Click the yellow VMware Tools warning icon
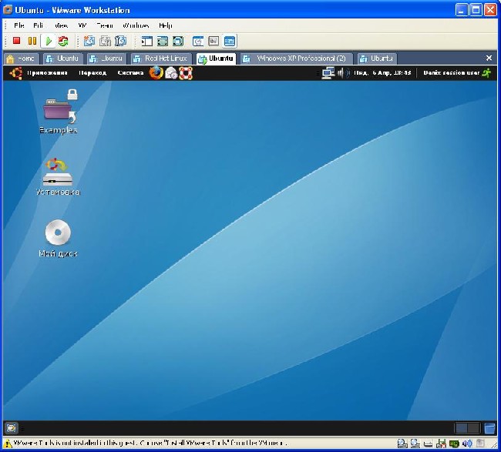This screenshot has width=501, height=452. [8, 444]
